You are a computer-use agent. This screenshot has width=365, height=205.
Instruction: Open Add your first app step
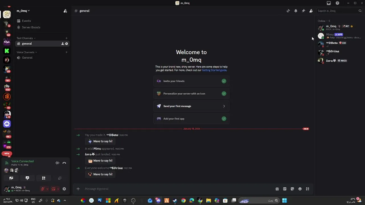pyautogui.click(x=191, y=119)
